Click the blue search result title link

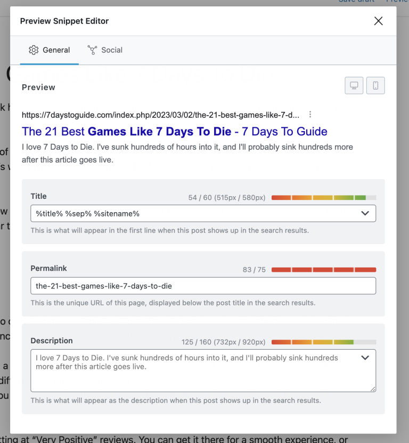pyautogui.click(x=174, y=131)
